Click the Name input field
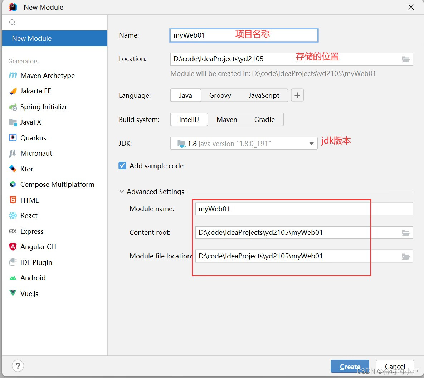 (x=244, y=35)
